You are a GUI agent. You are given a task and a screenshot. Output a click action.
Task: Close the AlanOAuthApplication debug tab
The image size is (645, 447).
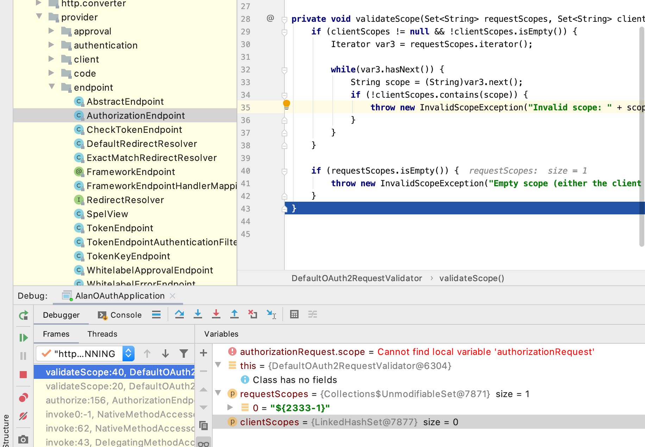(x=173, y=296)
